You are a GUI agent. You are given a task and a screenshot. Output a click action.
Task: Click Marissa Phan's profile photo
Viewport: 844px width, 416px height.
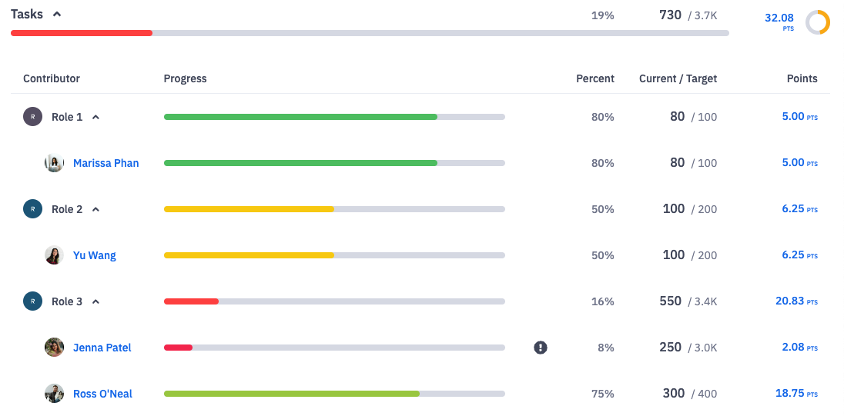(54, 163)
